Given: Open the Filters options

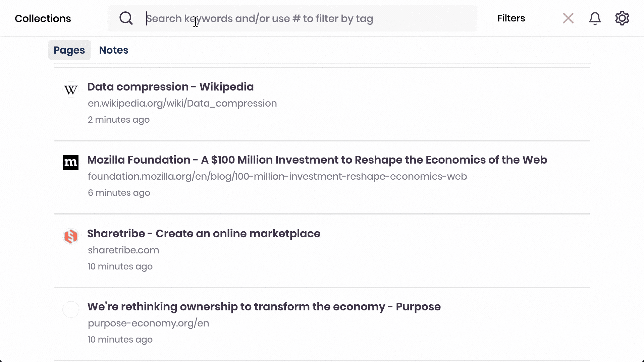Looking at the screenshot, I should tap(511, 18).
